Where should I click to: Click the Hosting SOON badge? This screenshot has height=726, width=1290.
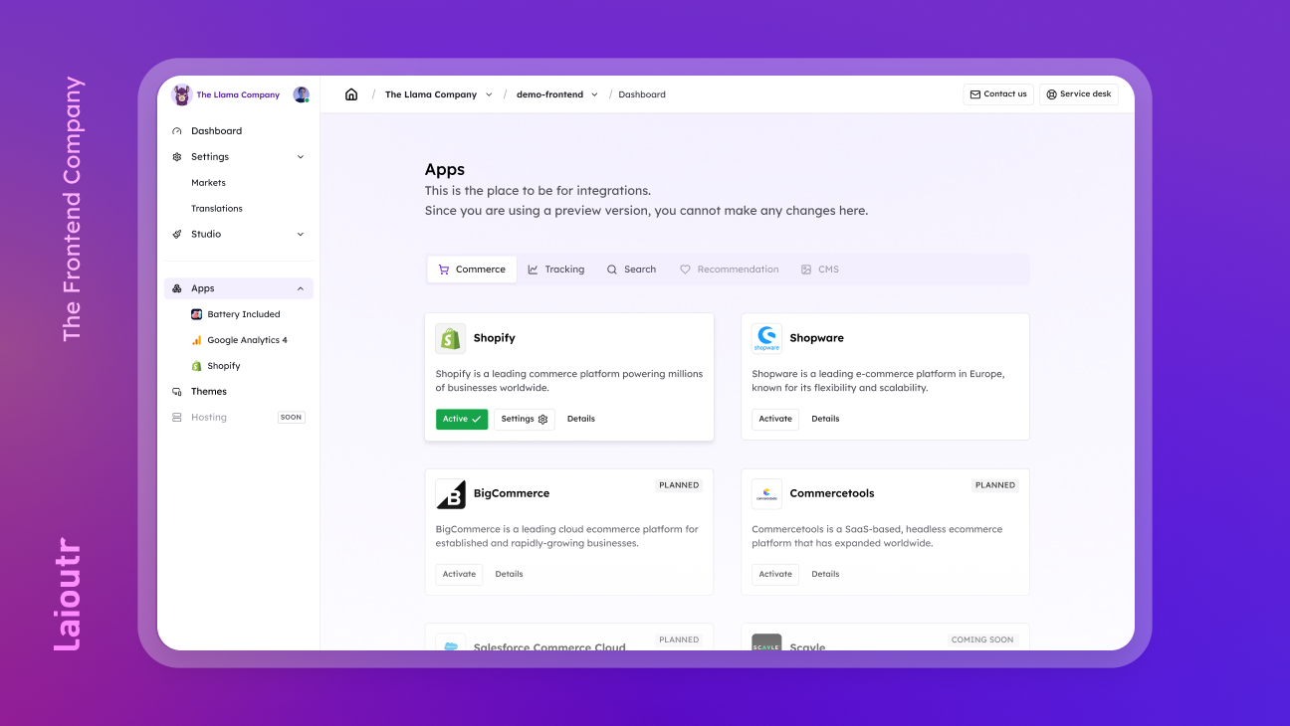click(292, 418)
